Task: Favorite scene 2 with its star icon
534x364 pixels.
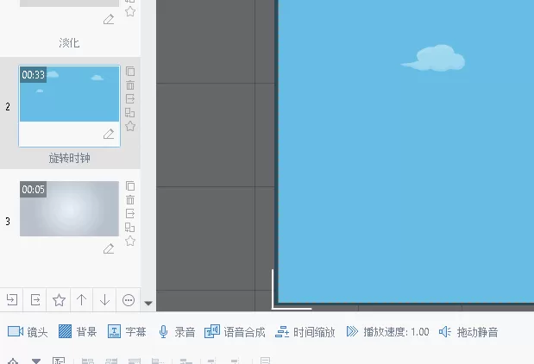Action: point(130,126)
